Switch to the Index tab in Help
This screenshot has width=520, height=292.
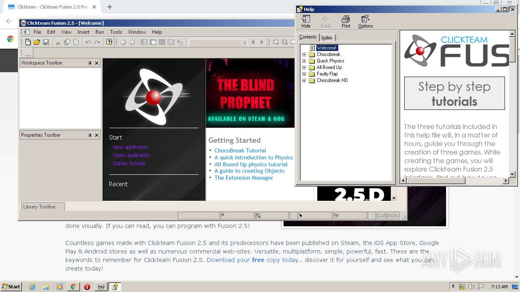click(327, 38)
